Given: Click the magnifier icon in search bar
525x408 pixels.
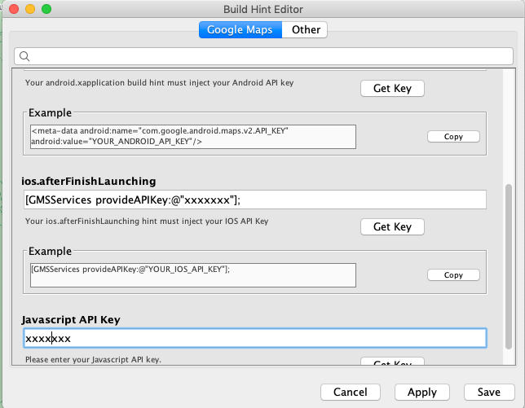Looking at the screenshot, I should (x=24, y=56).
